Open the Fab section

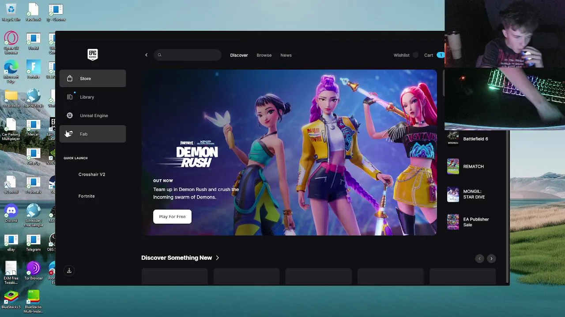pos(93,134)
